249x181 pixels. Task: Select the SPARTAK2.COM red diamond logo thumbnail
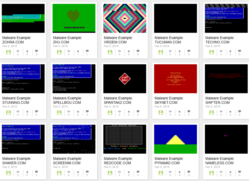coord(125,79)
